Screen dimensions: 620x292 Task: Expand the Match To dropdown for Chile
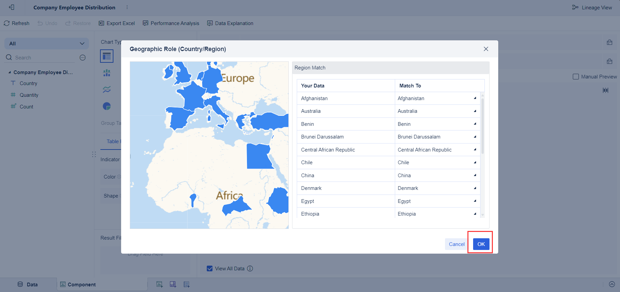coord(475,163)
